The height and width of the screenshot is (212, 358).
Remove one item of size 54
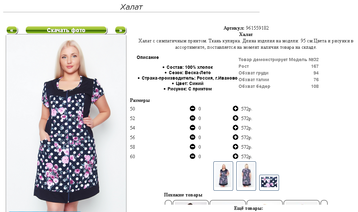192,128
